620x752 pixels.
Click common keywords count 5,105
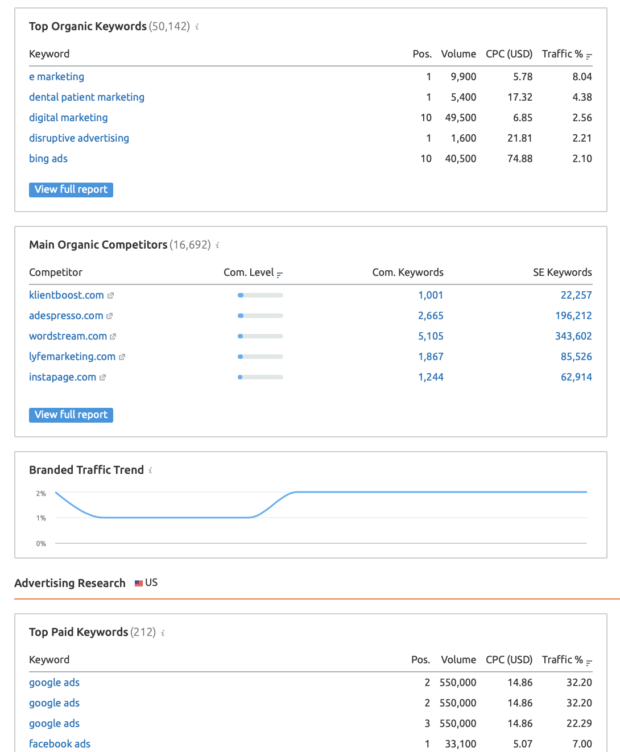(431, 336)
